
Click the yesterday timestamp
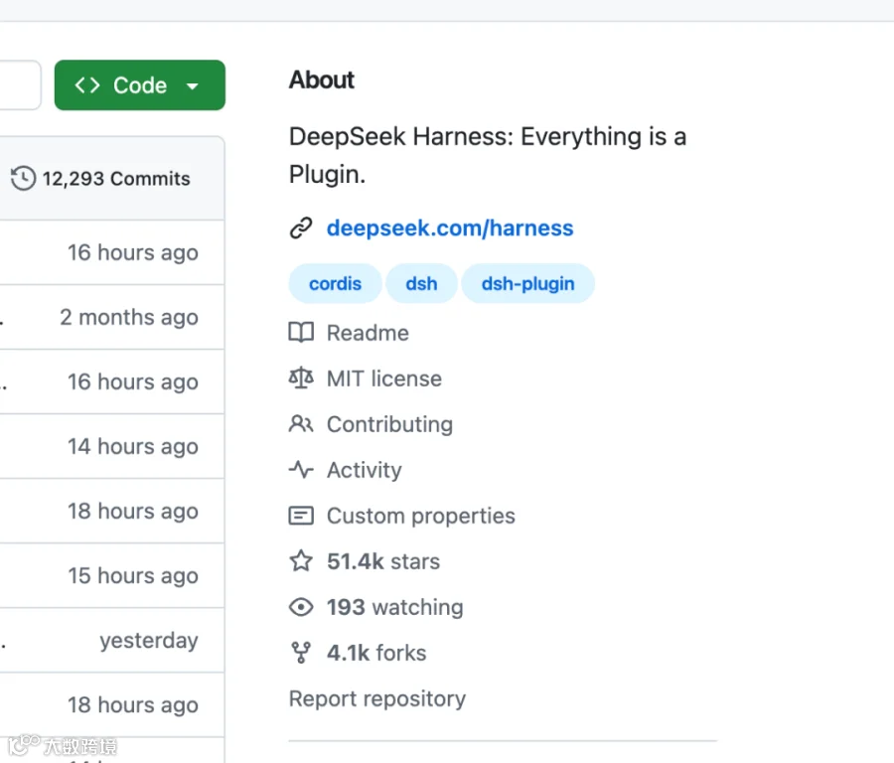pyautogui.click(x=149, y=641)
